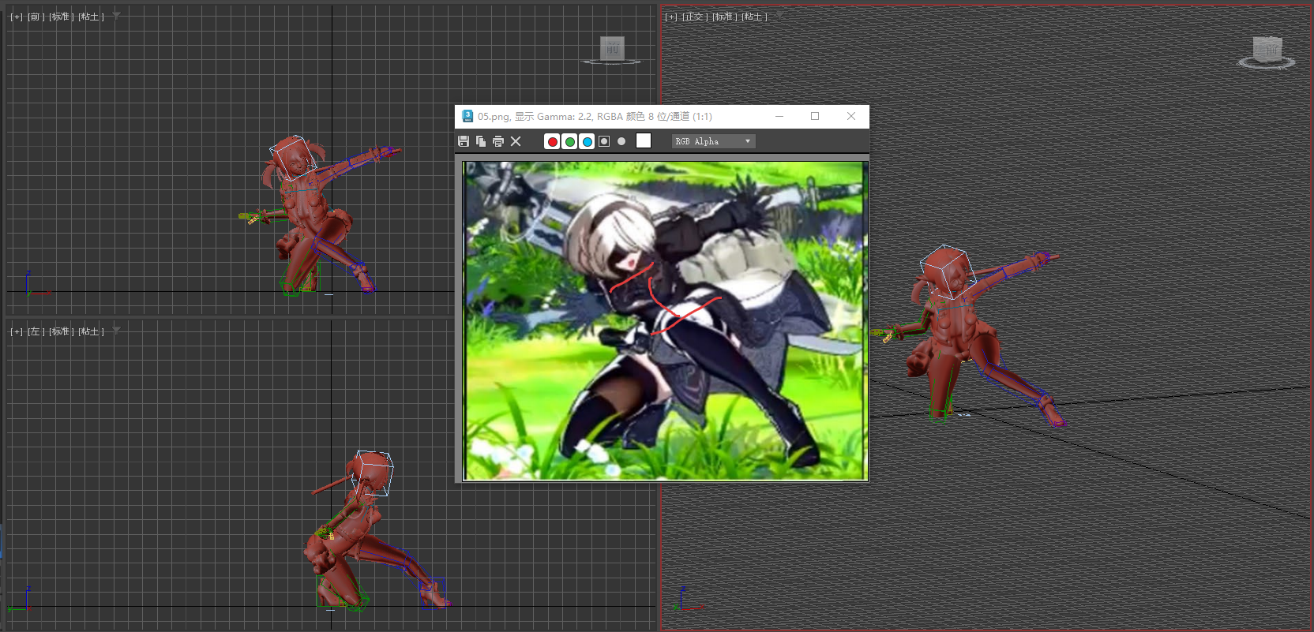
Task: Toggle the blue channel display
Action: [587, 141]
